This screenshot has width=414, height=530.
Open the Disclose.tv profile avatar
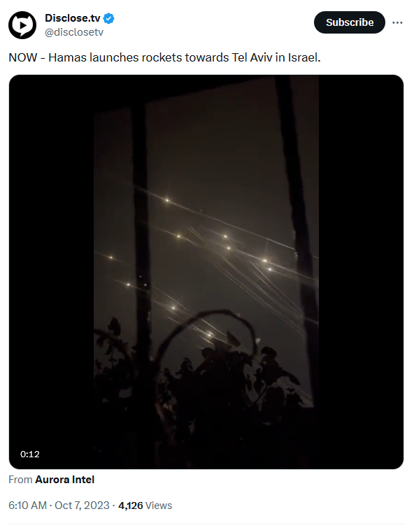(22, 25)
